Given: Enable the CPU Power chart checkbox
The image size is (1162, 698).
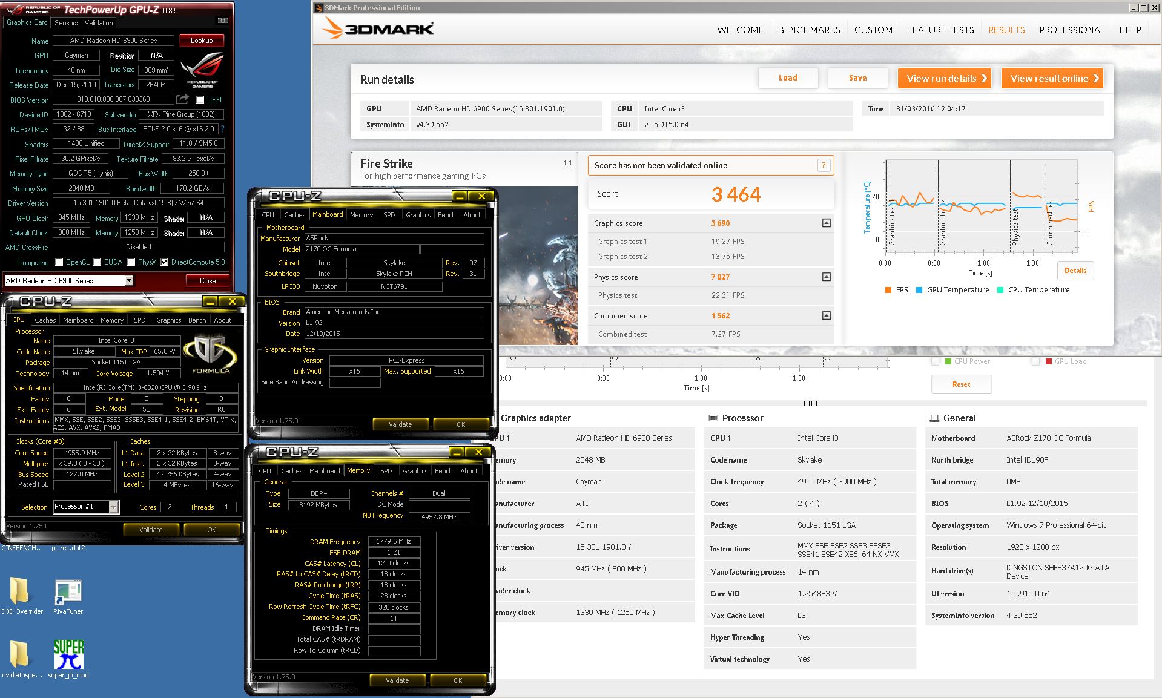Looking at the screenshot, I should (x=936, y=361).
